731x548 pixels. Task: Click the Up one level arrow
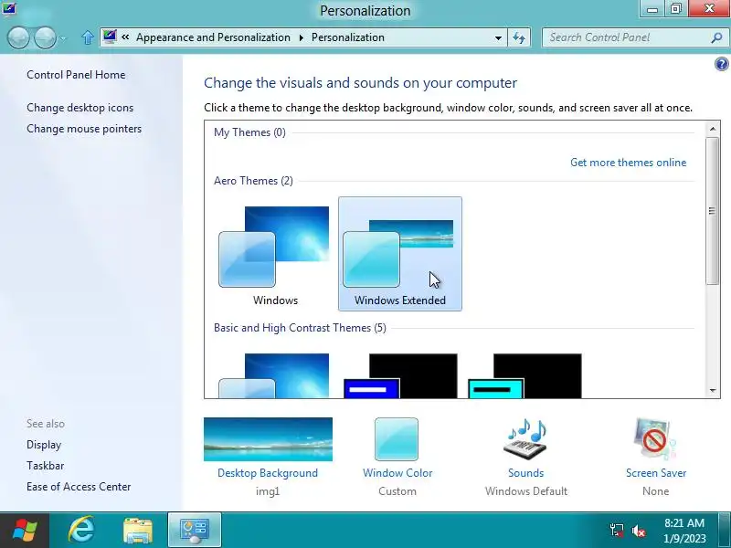[x=87, y=37]
